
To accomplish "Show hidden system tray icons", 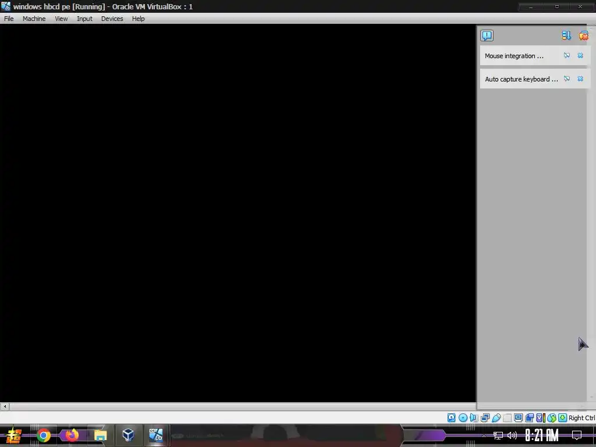I will click(484, 435).
